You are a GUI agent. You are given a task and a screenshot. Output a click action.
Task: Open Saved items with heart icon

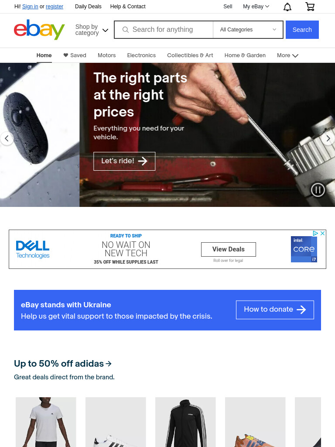[75, 55]
